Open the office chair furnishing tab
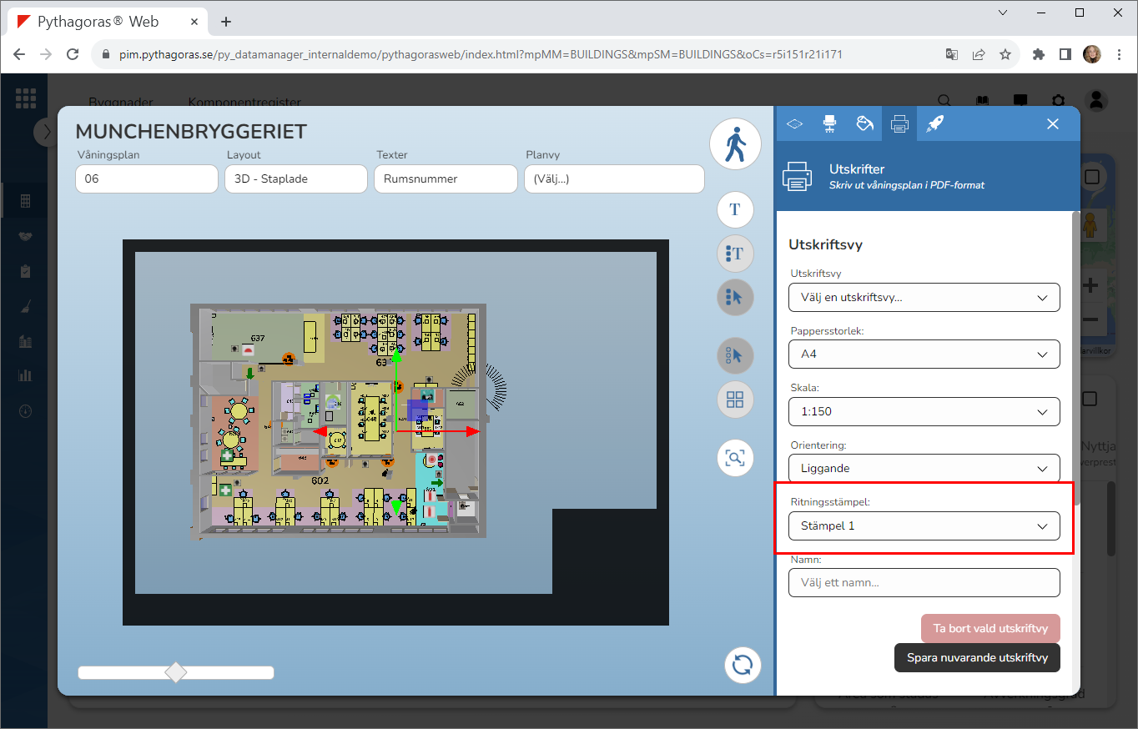The height and width of the screenshot is (729, 1138). click(829, 123)
